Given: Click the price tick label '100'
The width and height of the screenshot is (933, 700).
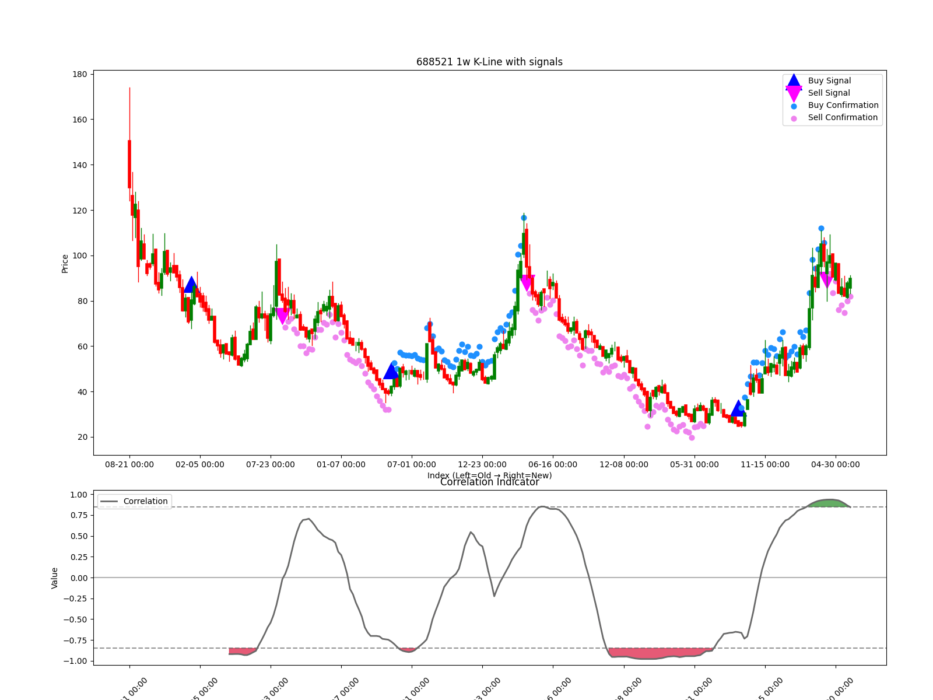Looking at the screenshot, I should click(x=80, y=256).
